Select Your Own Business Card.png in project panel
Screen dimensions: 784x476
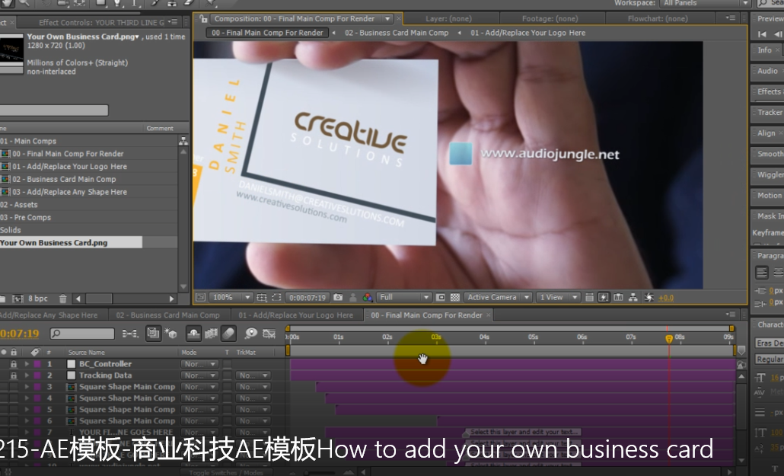54,243
